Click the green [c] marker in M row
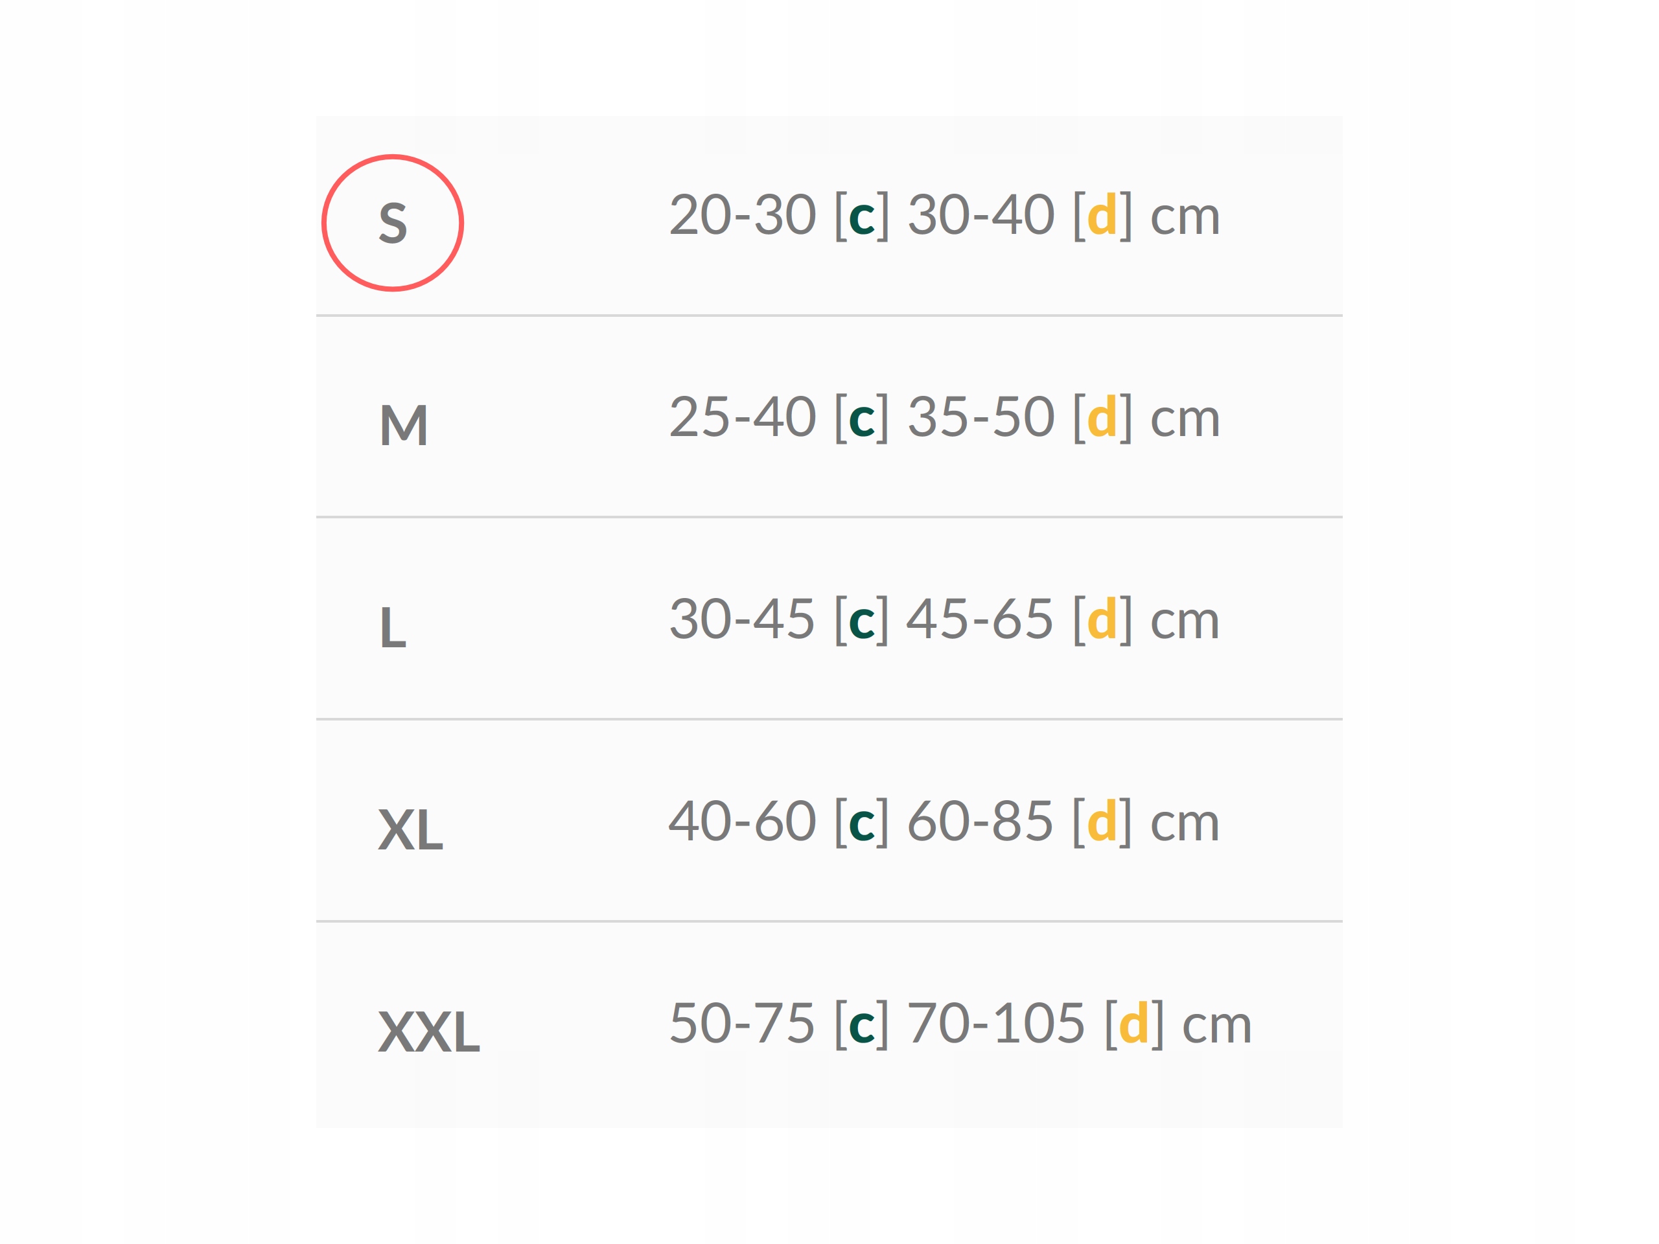 click(x=861, y=418)
